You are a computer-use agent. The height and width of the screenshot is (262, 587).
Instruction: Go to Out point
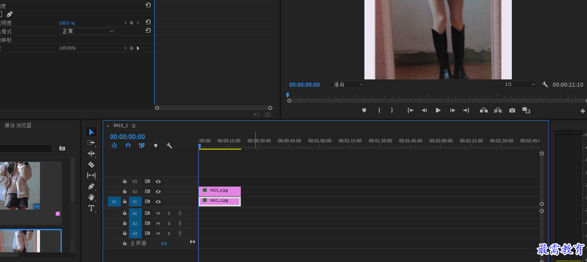[466, 110]
